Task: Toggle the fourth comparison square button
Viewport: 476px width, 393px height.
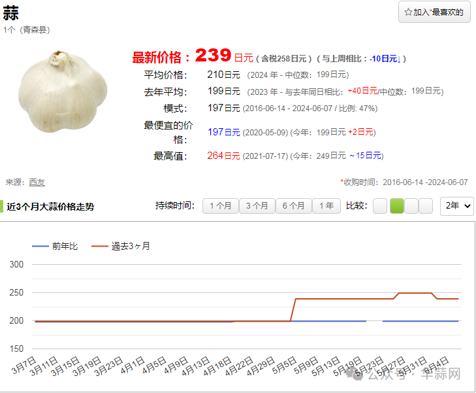Action: click(426, 206)
